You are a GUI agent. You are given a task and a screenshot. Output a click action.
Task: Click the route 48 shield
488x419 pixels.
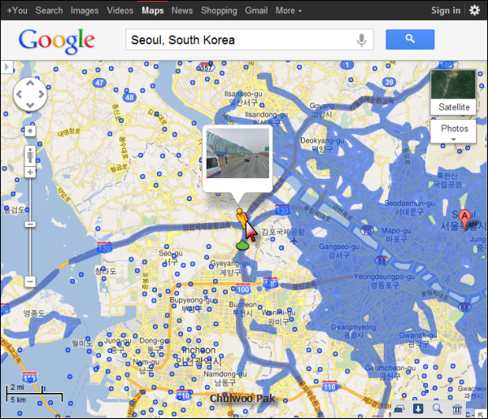[x=129, y=98]
